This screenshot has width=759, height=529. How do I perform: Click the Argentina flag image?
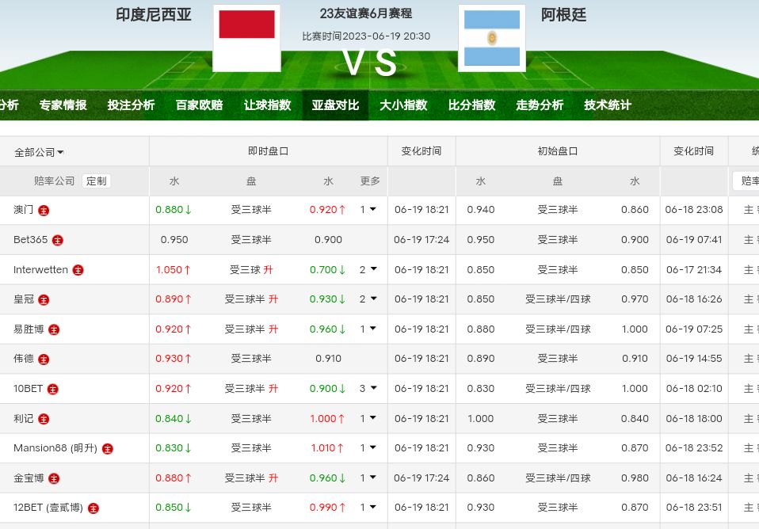coord(491,38)
